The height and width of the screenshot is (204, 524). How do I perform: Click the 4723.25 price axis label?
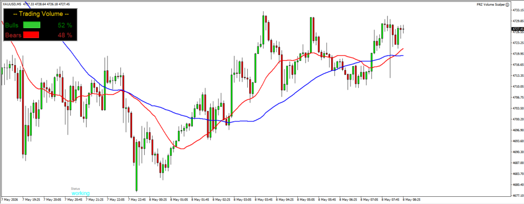point(517,43)
